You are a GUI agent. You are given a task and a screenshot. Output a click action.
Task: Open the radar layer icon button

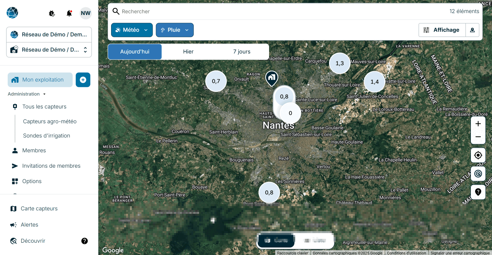478,174
